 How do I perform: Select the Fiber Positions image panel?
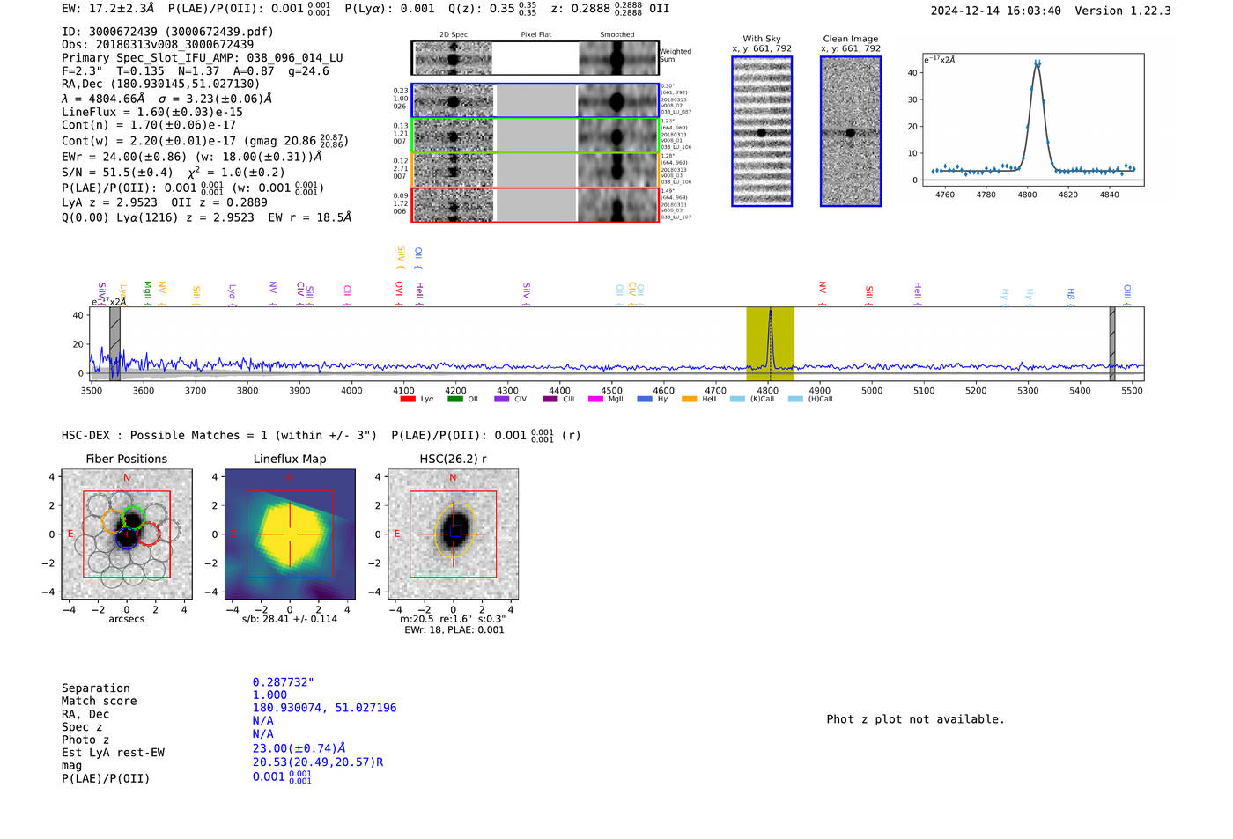[127, 534]
